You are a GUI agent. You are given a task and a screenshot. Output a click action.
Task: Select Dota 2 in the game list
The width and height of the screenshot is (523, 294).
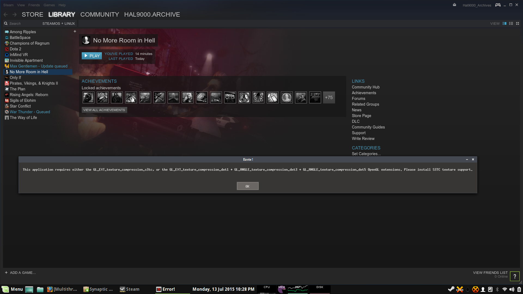pyautogui.click(x=38, y=49)
